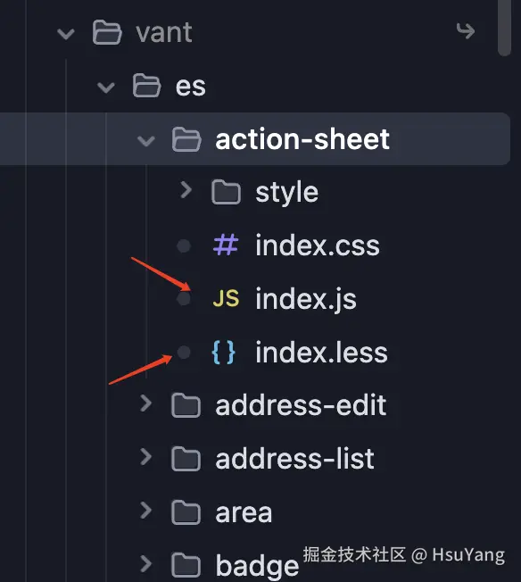The width and height of the screenshot is (521, 582).
Task: Click the action-sheet folder icon
Action: click(186, 139)
